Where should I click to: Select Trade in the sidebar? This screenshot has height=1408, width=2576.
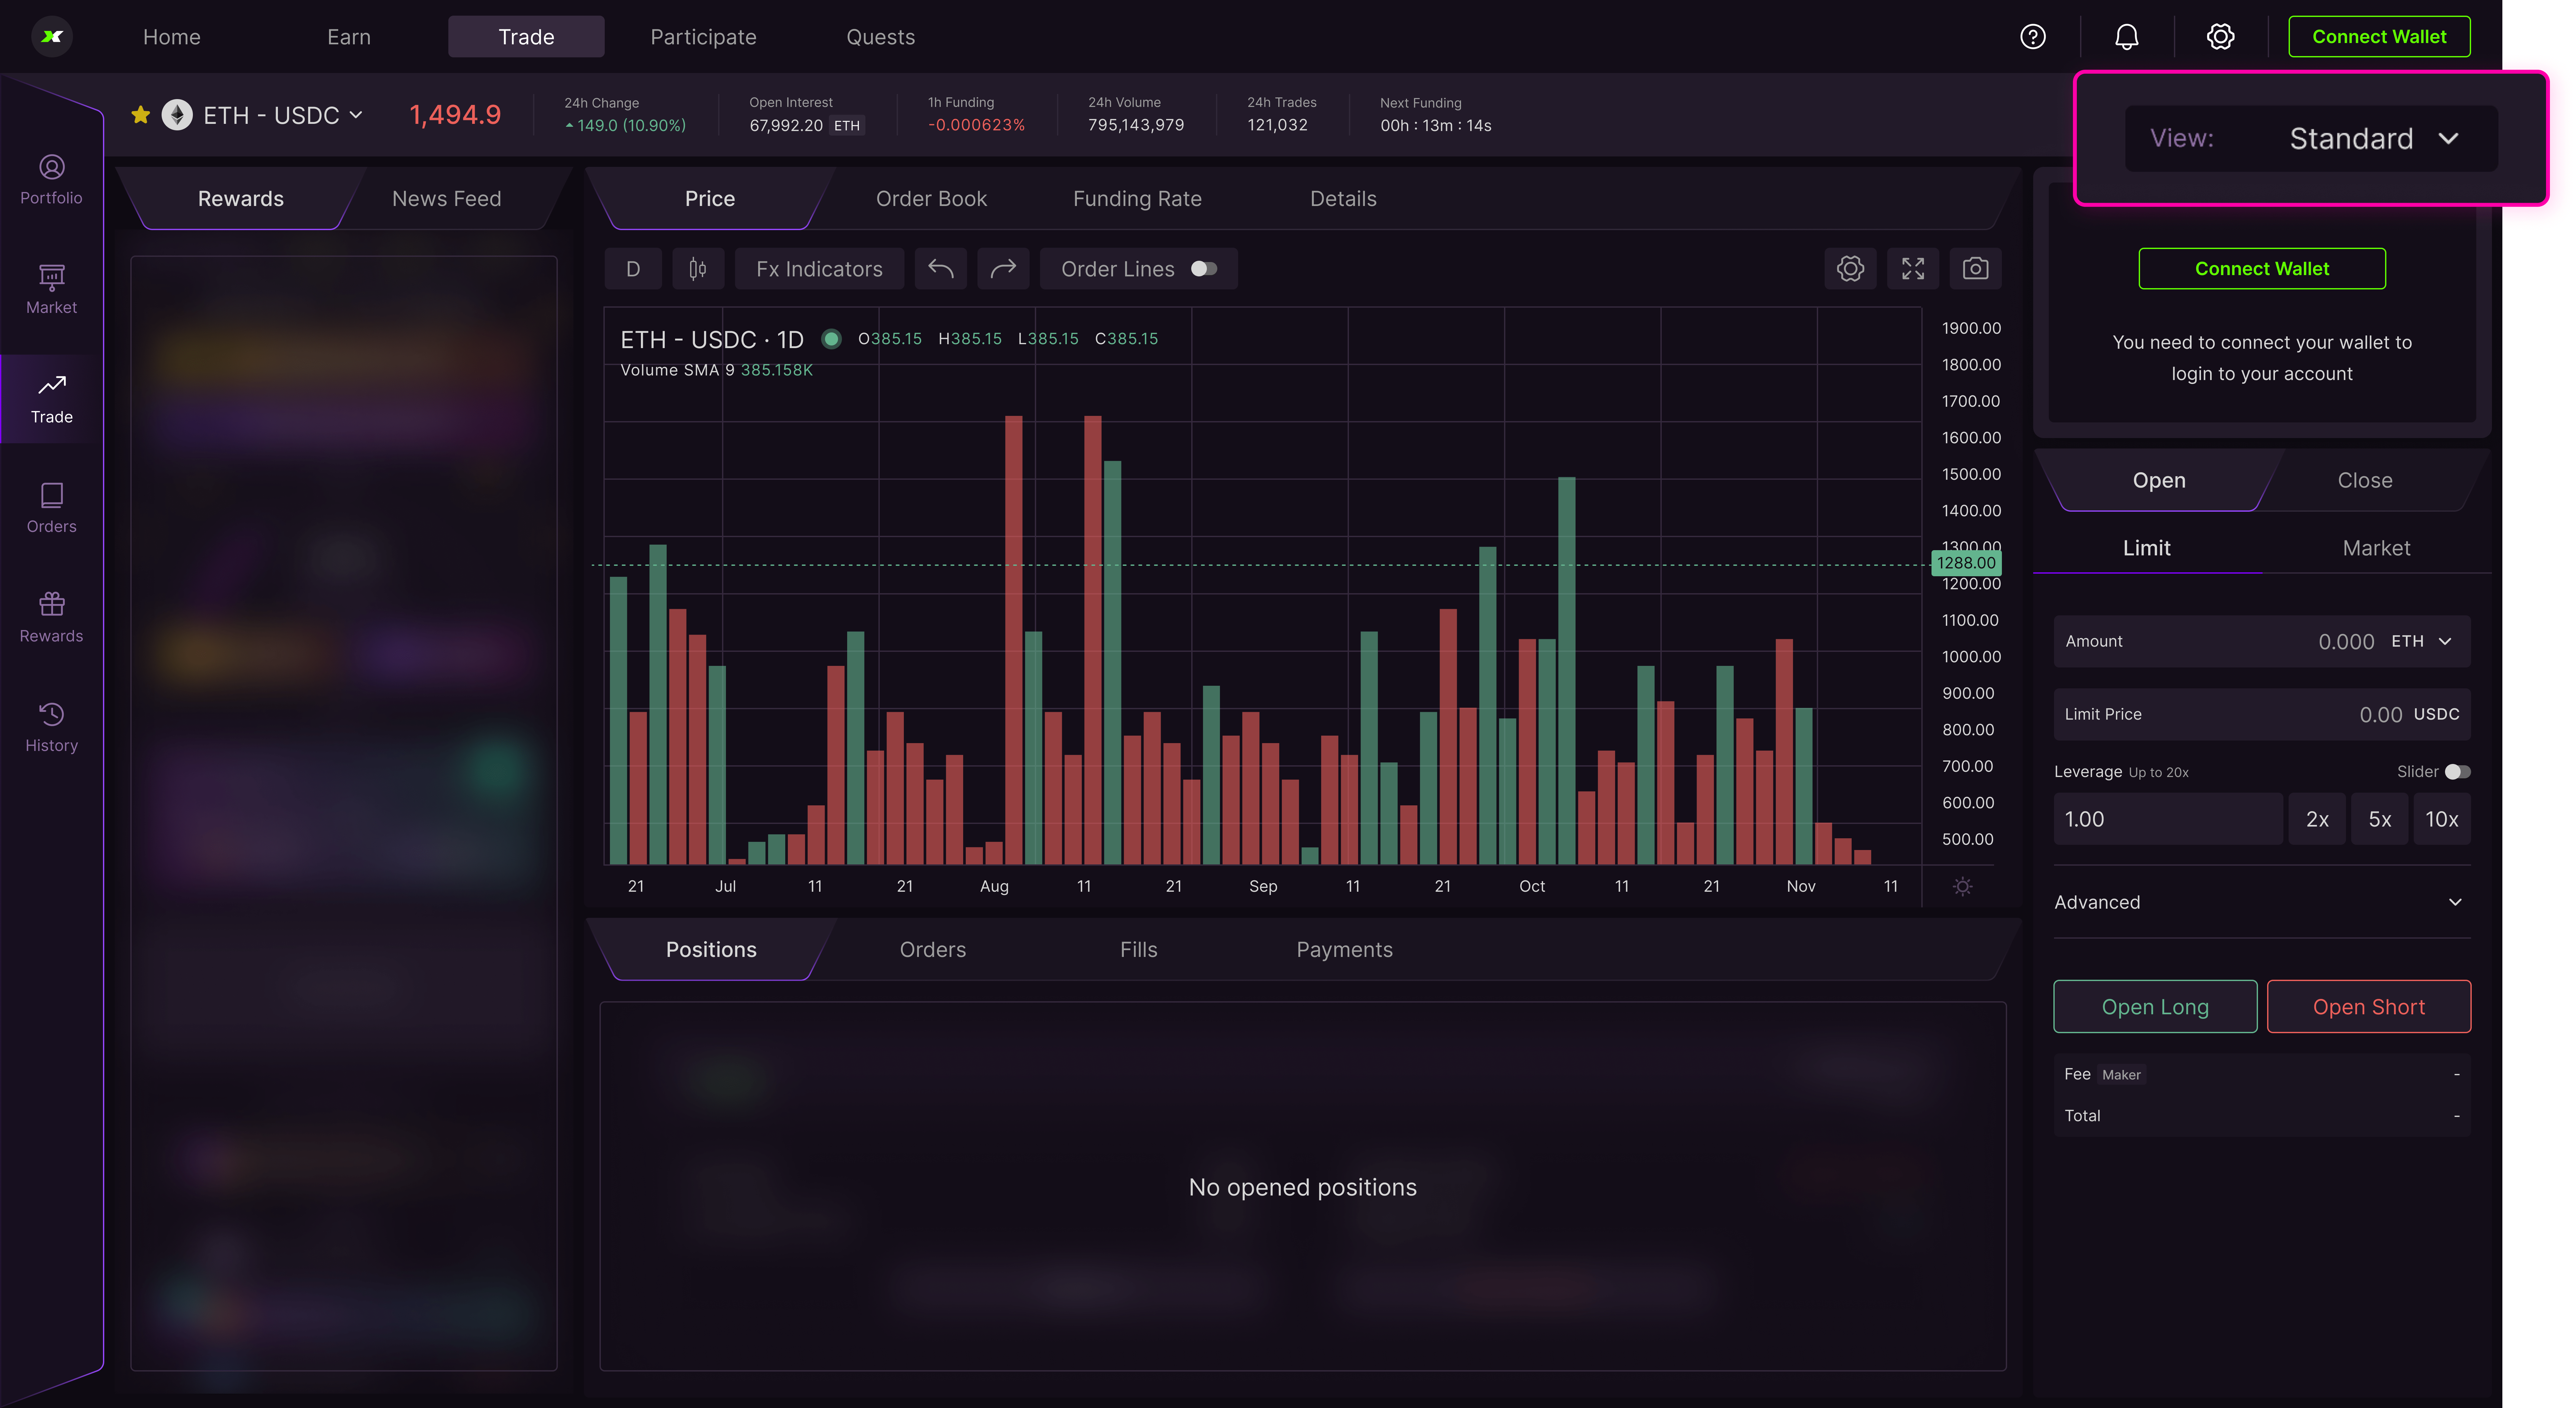pos(51,399)
